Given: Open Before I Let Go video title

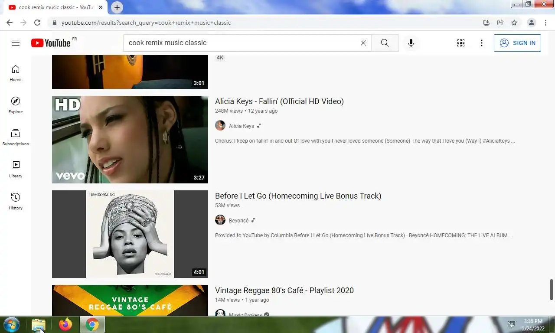Looking at the screenshot, I should (298, 196).
